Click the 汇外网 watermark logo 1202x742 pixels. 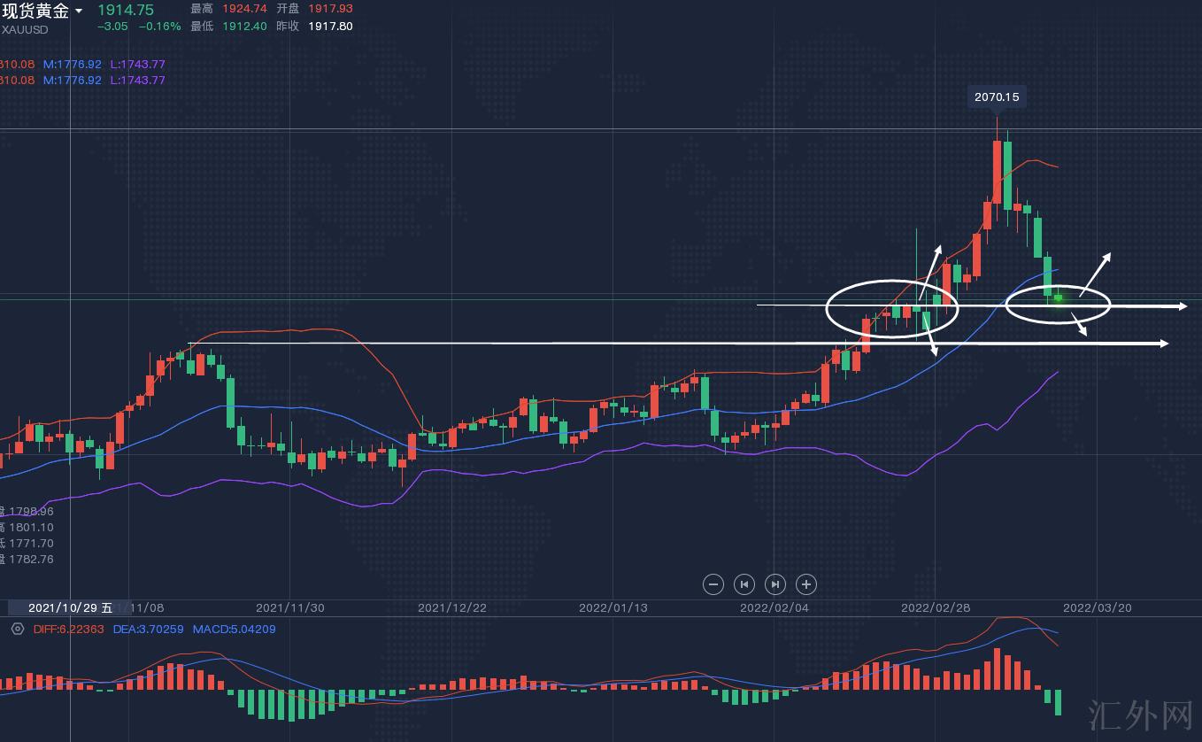(1140, 713)
